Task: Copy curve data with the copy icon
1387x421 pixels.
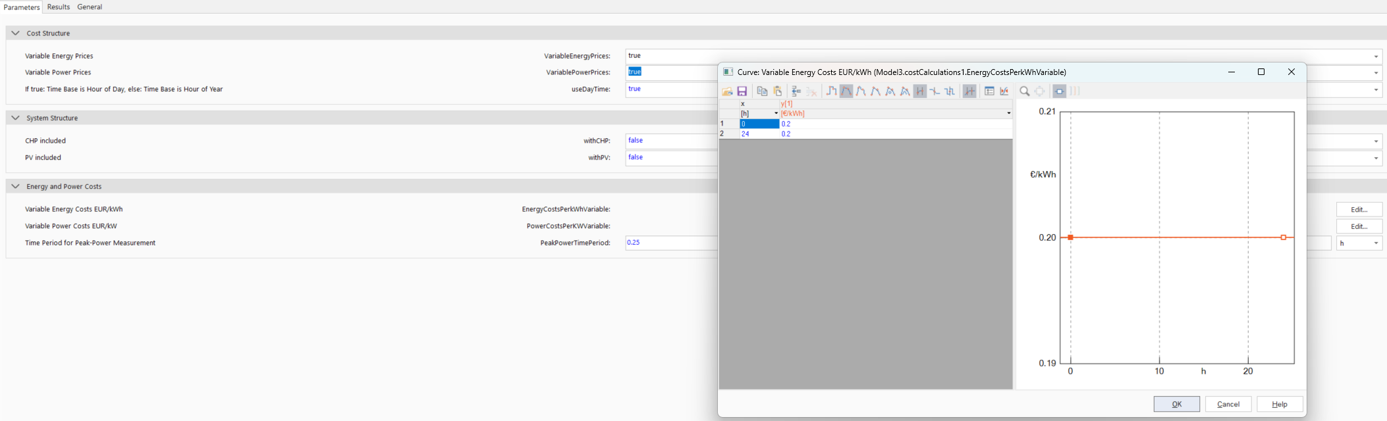Action: click(x=762, y=91)
